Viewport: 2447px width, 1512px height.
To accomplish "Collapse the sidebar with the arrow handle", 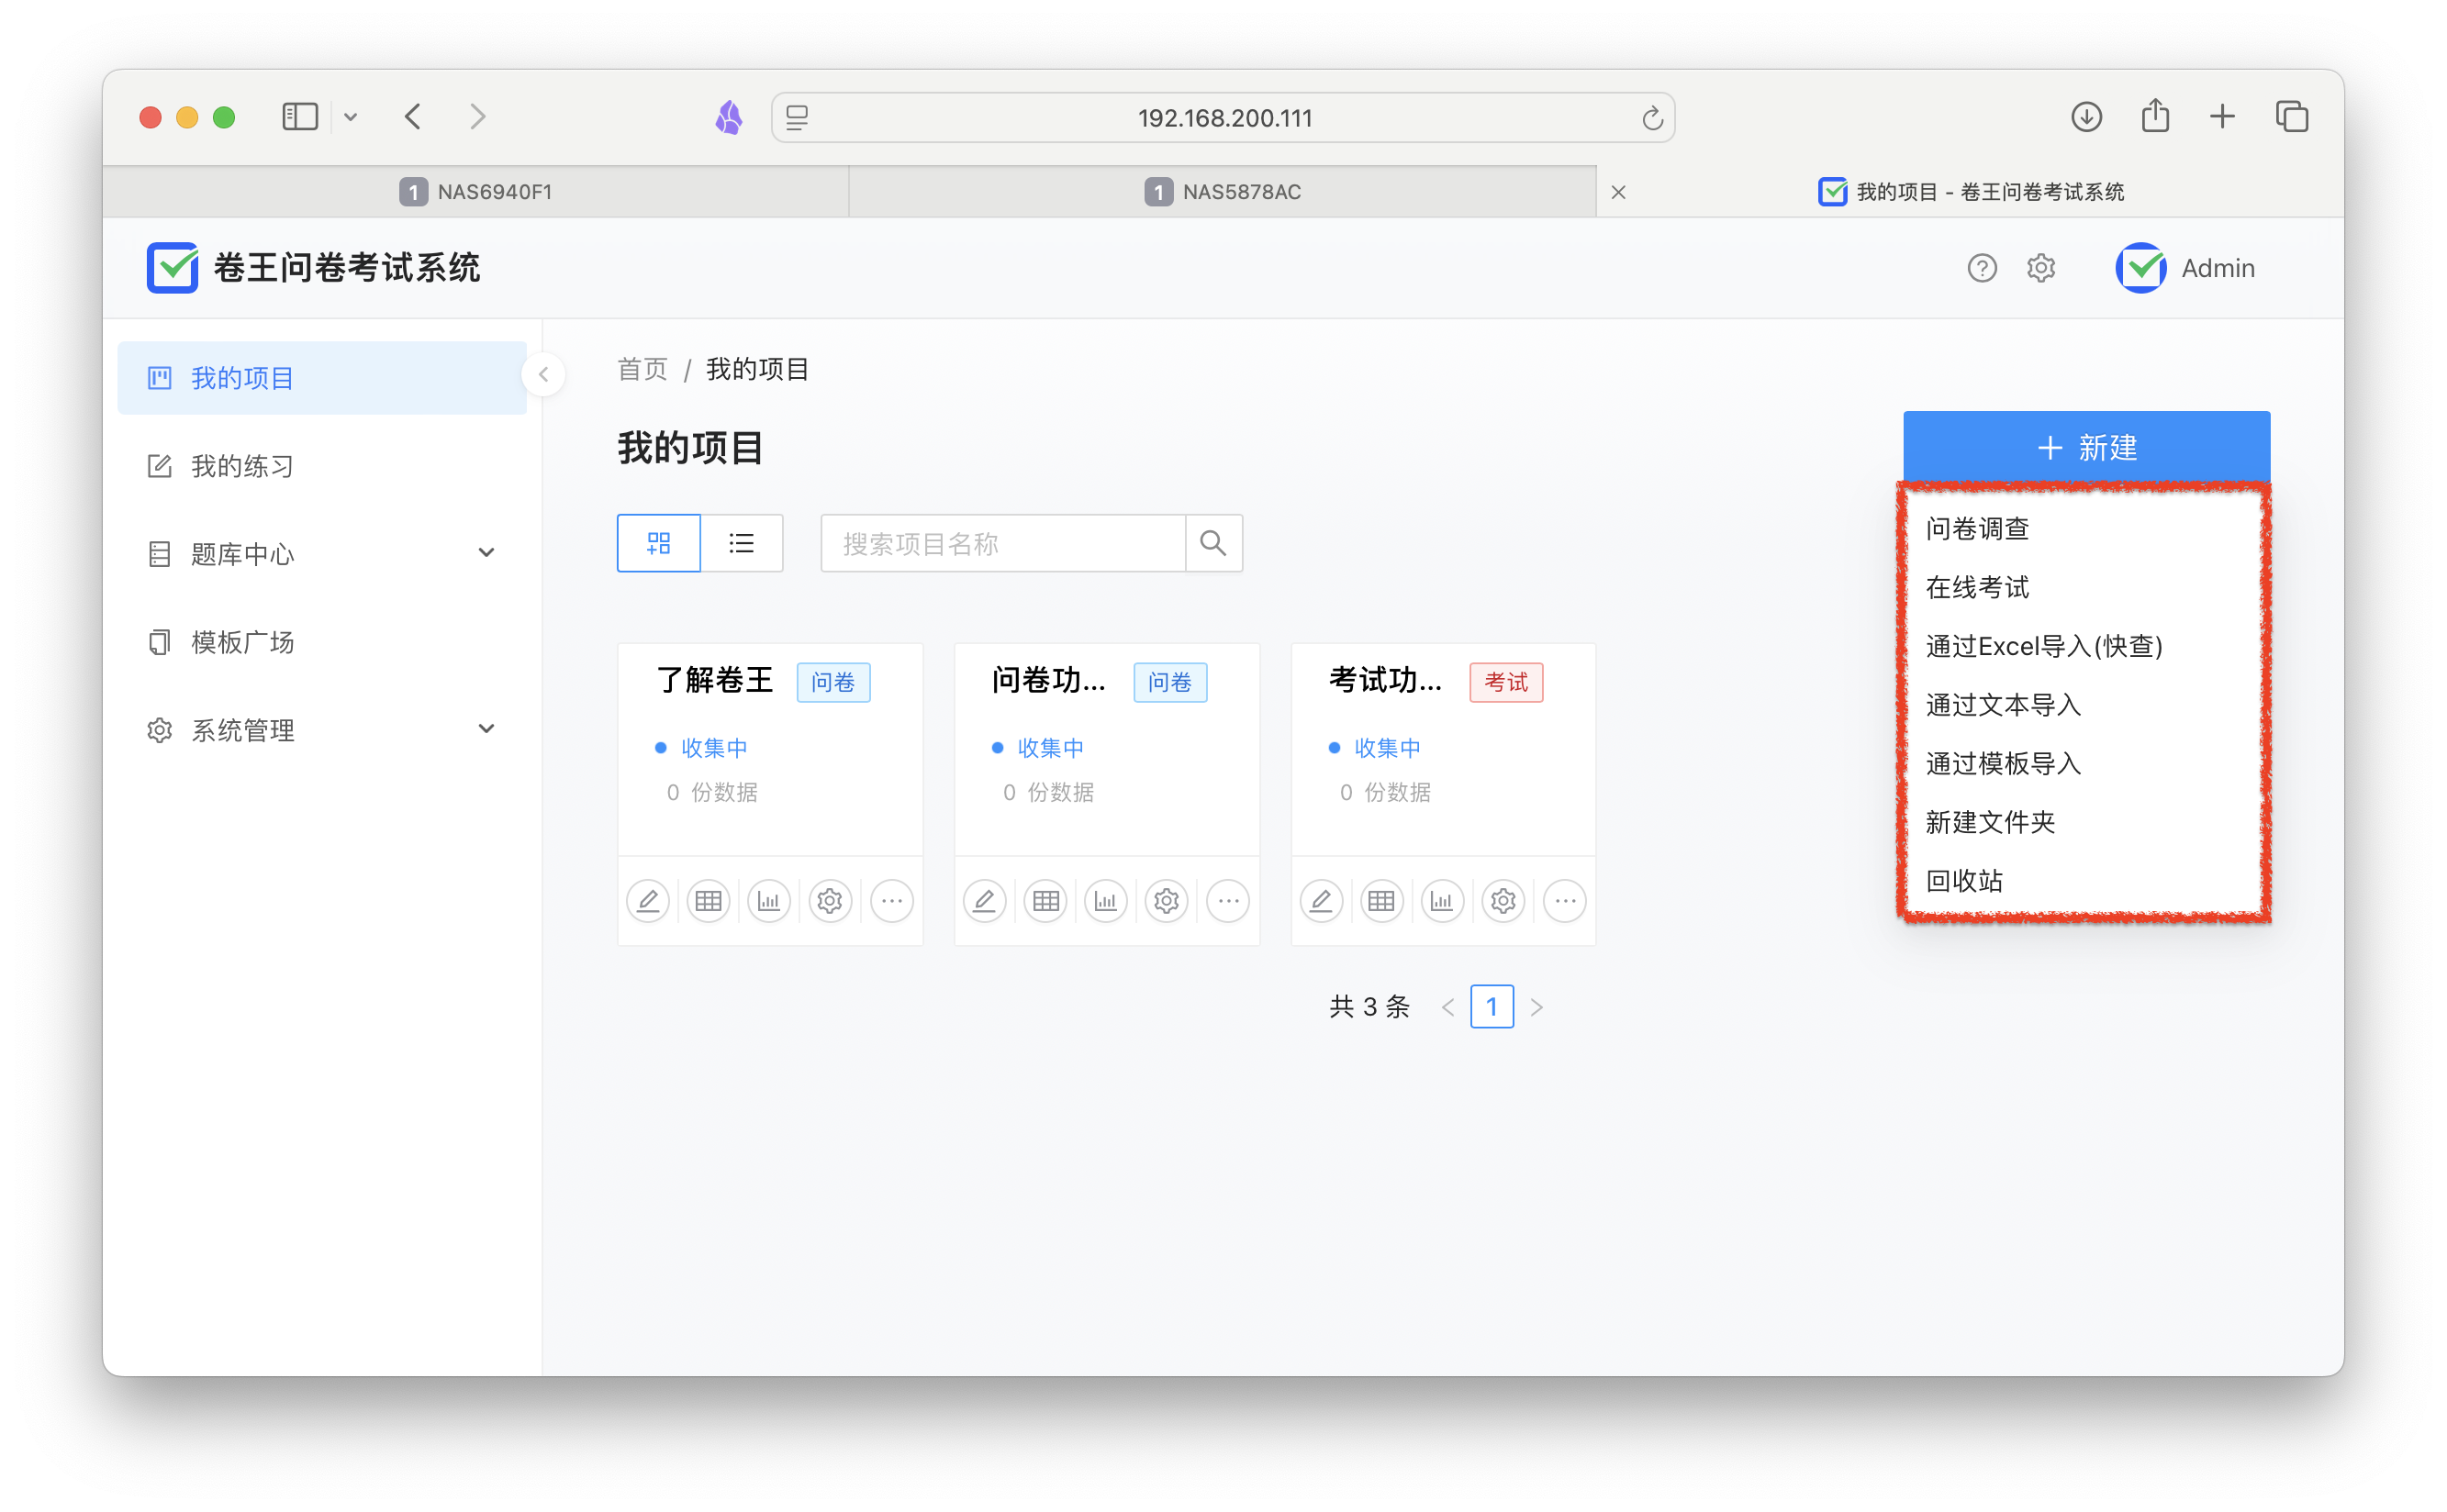I will (x=543, y=375).
